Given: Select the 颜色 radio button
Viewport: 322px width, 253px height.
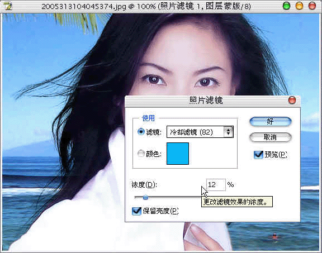Looking at the screenshot, I should [x=141, y=154].
